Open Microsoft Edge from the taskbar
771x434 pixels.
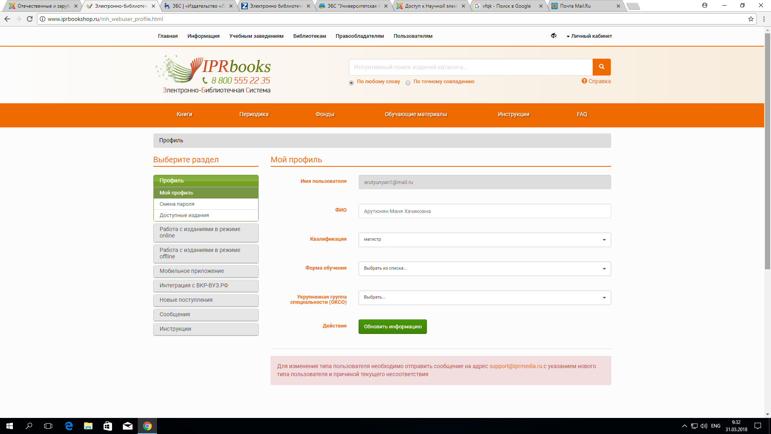(69, 426)
